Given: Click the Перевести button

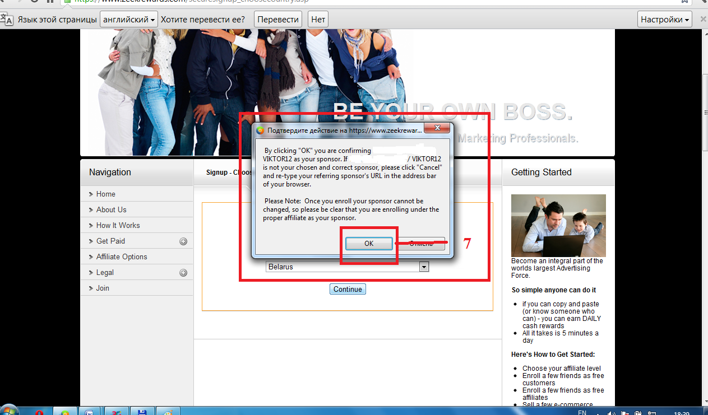Looking at the screenshot, I should [278, 20].
